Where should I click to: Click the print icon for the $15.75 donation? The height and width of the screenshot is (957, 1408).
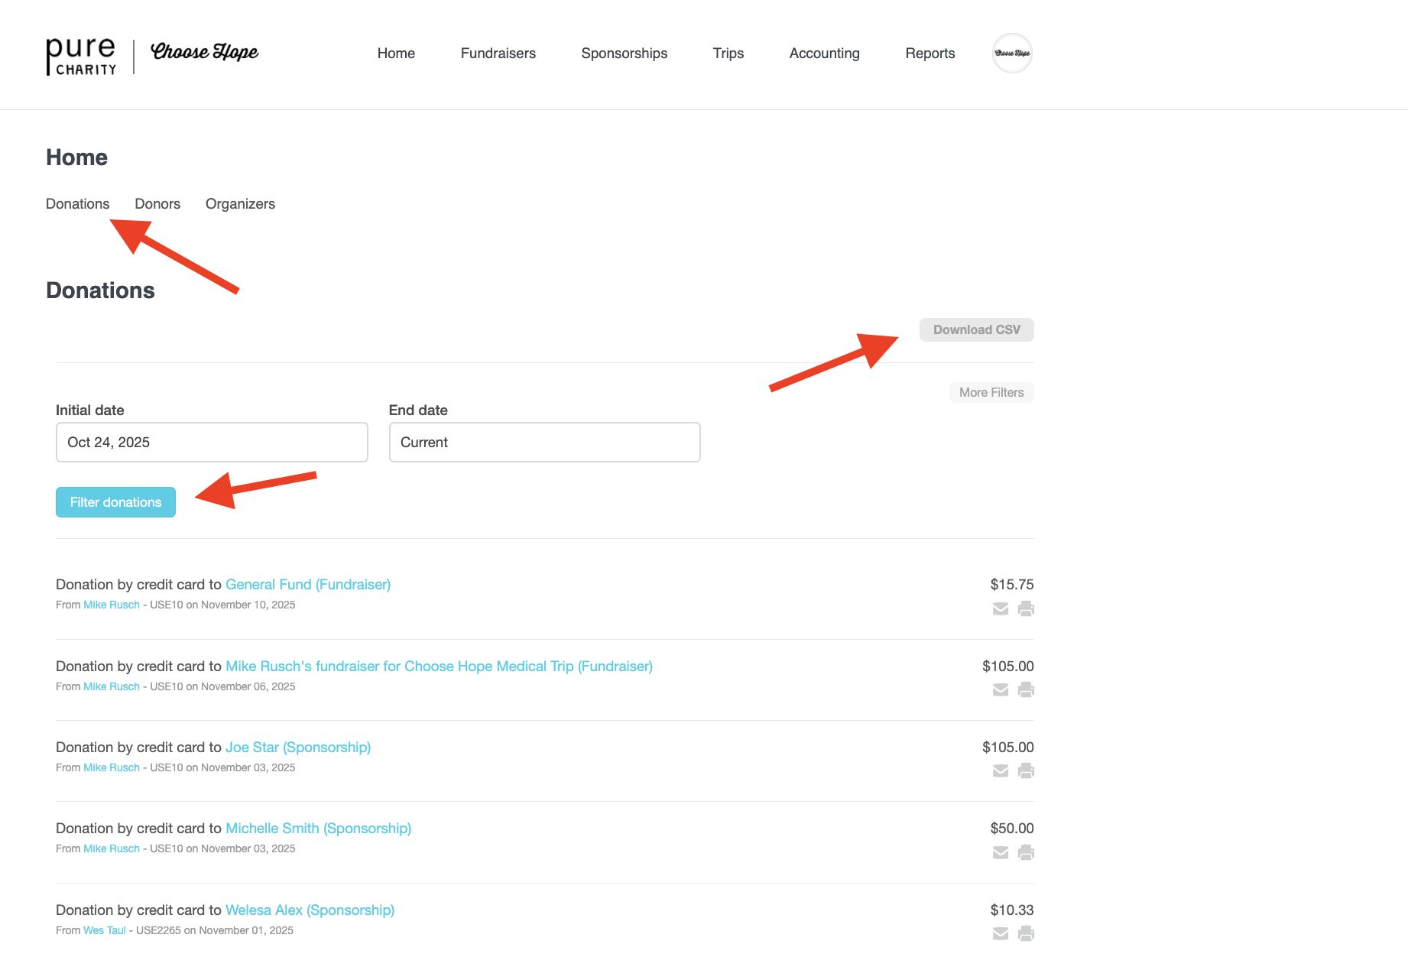click(x=1026, y=608)
